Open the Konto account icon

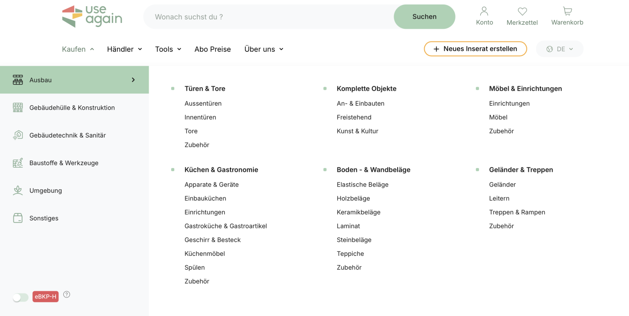tap(484, 11)
